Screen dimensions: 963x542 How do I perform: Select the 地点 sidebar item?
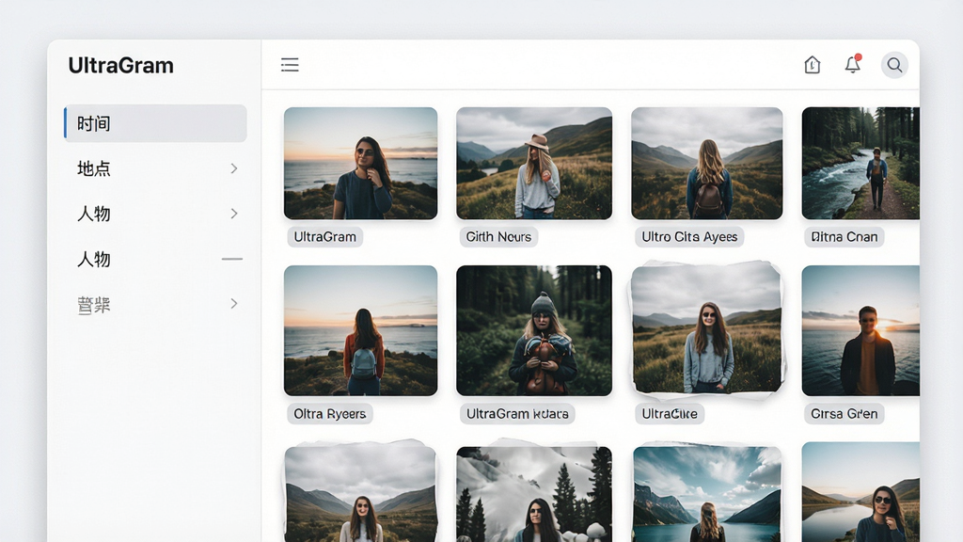(x=156, y=168)
